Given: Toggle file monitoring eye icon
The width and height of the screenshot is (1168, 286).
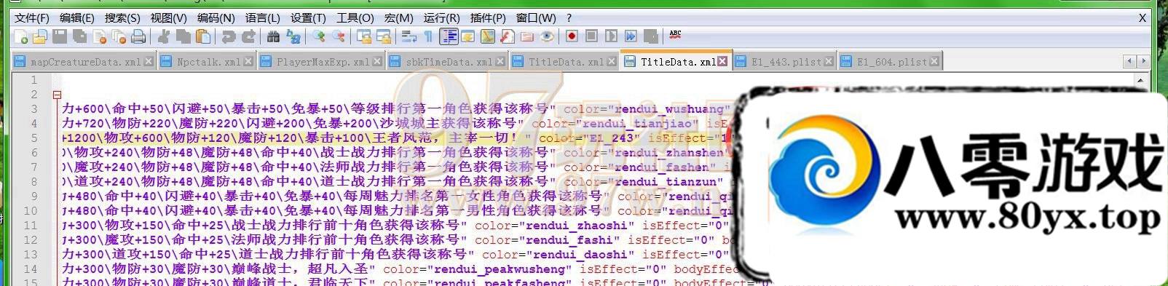Looking at the screenshot, I should (x=547, y=36).
